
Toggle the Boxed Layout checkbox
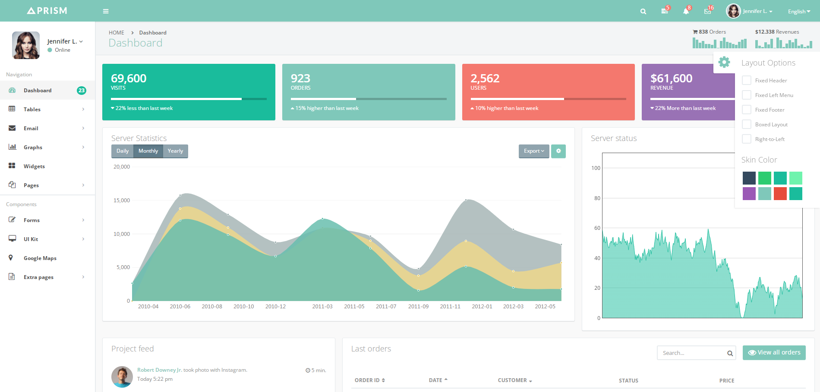[747, 125]
